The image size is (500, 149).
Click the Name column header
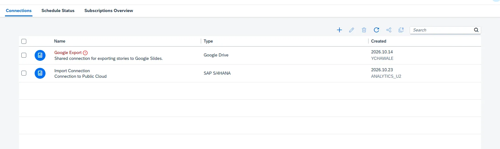(x=60, y=41)
